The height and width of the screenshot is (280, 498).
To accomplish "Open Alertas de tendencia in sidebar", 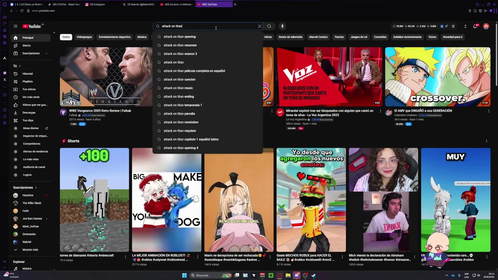I will point(31,151).
